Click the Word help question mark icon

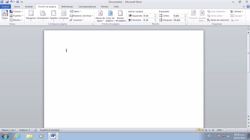pyautogui.click(x=248, y=7)
